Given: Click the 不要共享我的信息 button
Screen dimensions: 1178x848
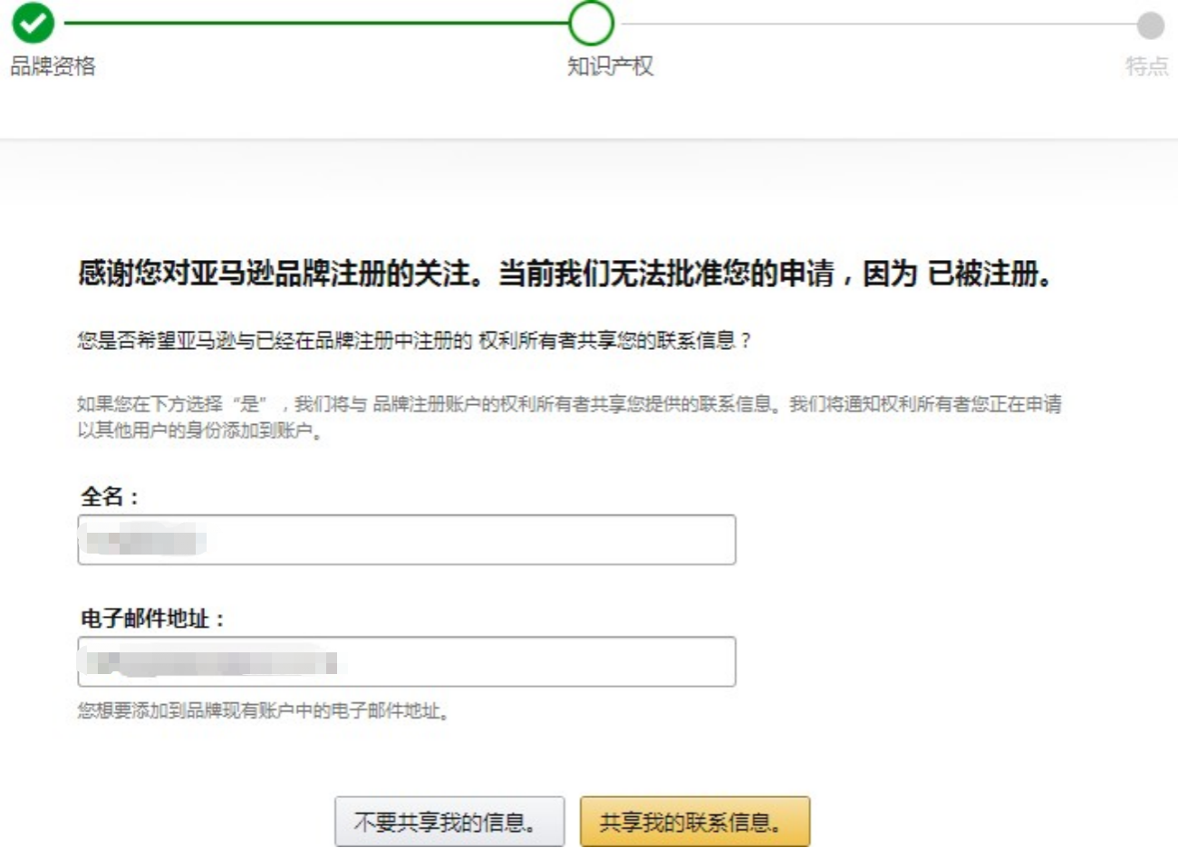Looking at the screenshot, I should tap(449, 822).
